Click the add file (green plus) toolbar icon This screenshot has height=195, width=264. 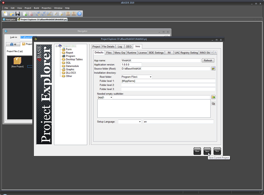point(25,14)
